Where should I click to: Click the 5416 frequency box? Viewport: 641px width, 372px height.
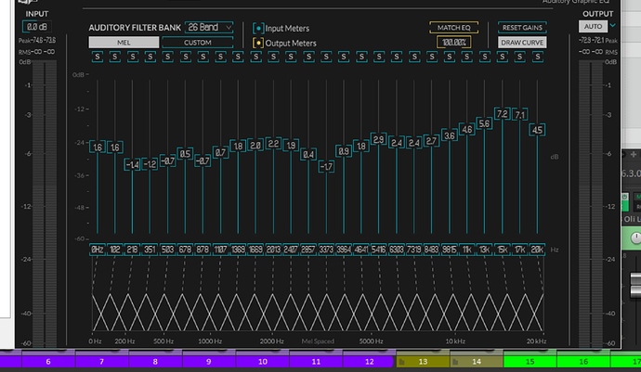coord(378,250)
